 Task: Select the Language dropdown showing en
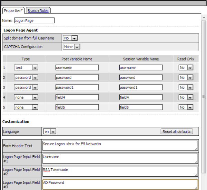(x=49, y=132)
